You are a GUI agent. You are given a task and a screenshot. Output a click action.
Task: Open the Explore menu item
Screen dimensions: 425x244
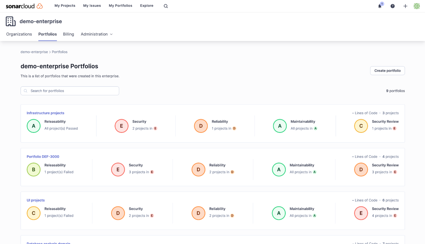point(147,6)
